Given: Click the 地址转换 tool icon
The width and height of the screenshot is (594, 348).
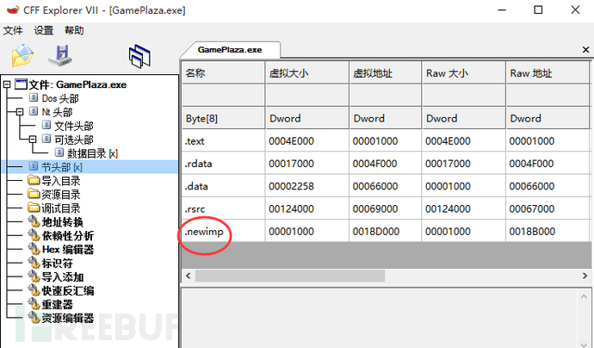Looking at the screenshot, I should pyautogui.click(x=34, y=221).
